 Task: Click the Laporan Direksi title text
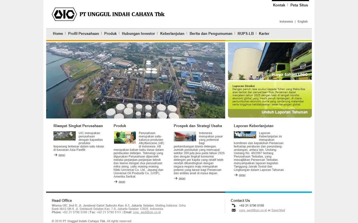click(244, 86)
